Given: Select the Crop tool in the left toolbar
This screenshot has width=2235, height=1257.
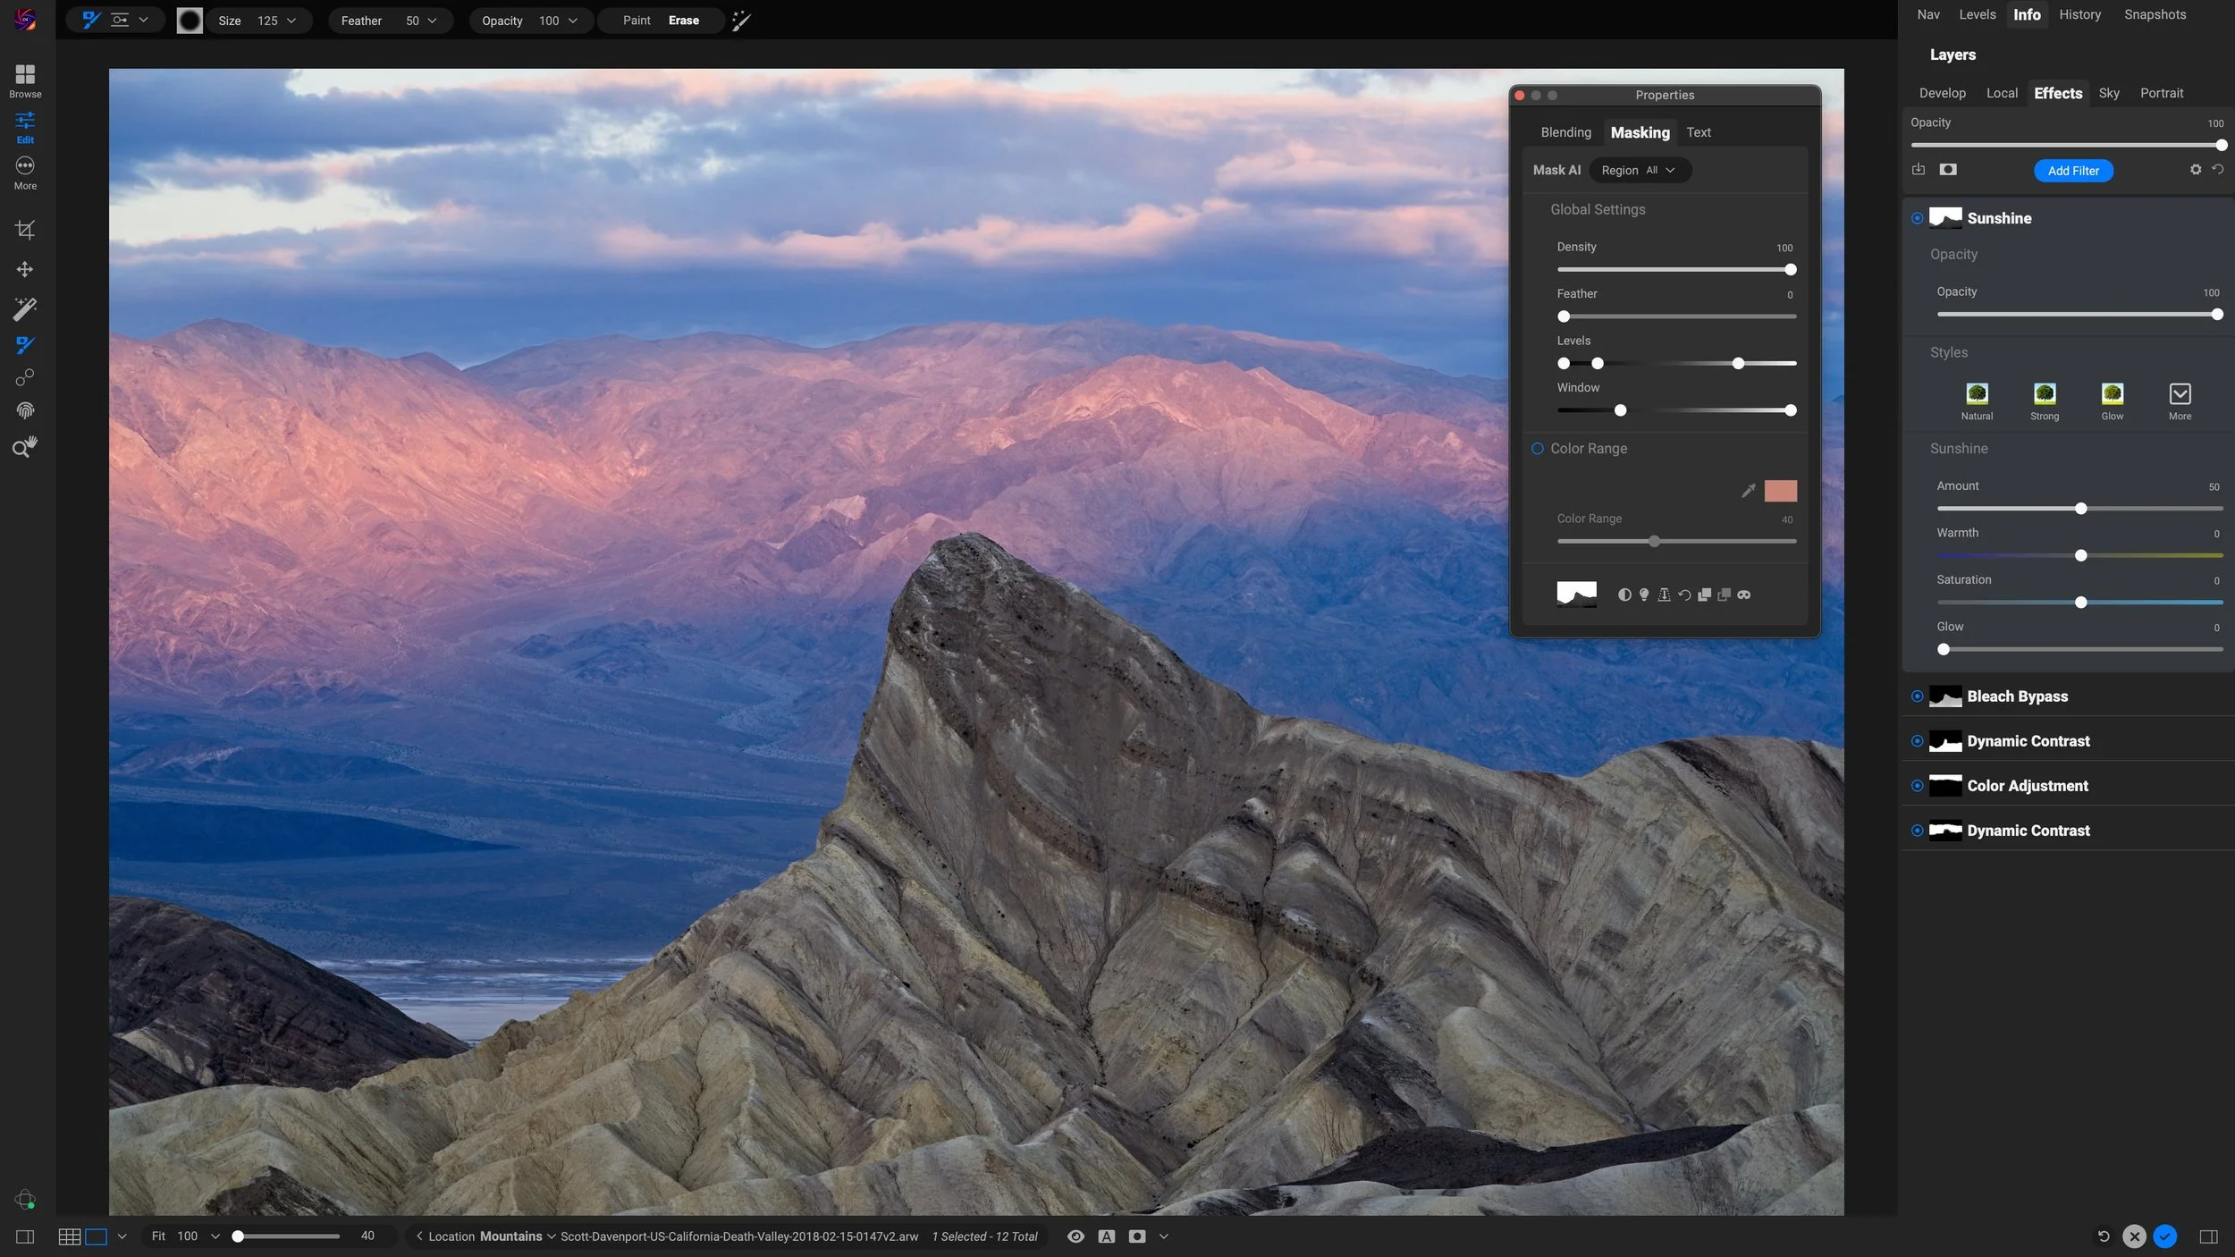Looking at the screenshot, I should tap(24, 230).
